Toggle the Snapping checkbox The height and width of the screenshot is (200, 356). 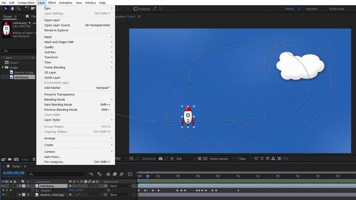click(x=136, y=9)
